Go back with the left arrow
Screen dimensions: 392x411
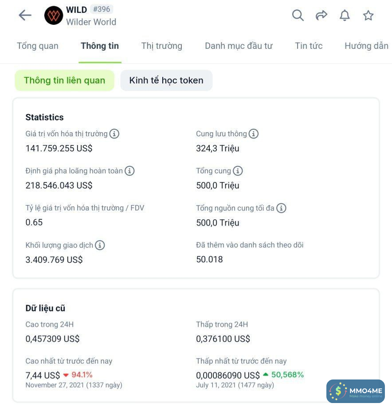click(x=25, y=16)
